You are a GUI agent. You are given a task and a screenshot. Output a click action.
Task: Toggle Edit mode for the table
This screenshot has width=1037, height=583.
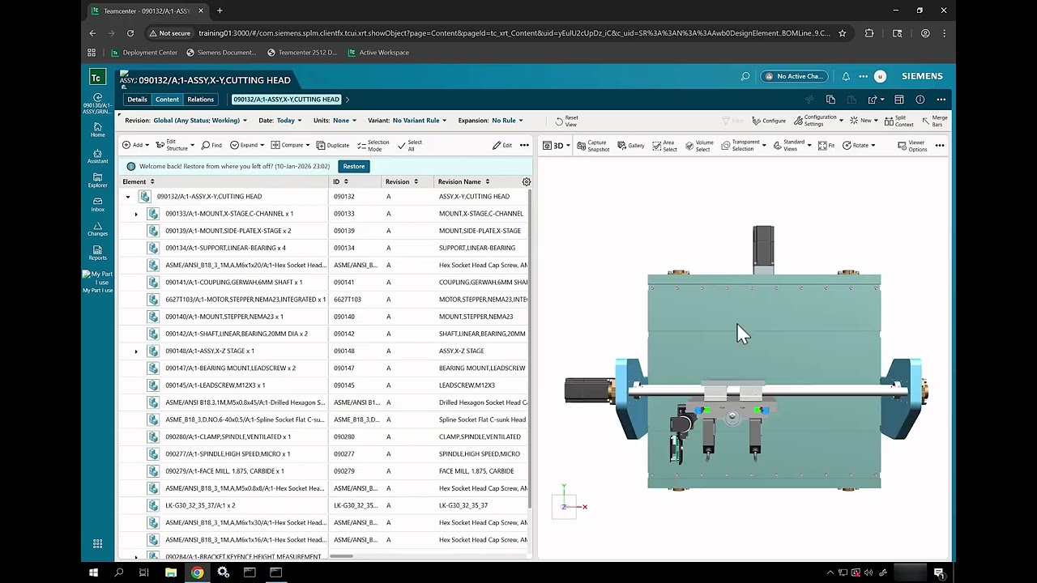tap(502, 145)
